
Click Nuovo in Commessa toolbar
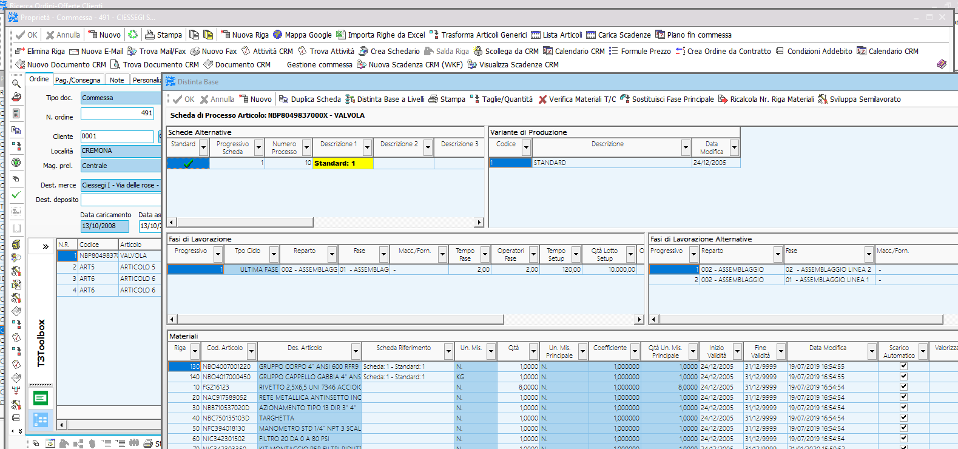tap(104, 35)
